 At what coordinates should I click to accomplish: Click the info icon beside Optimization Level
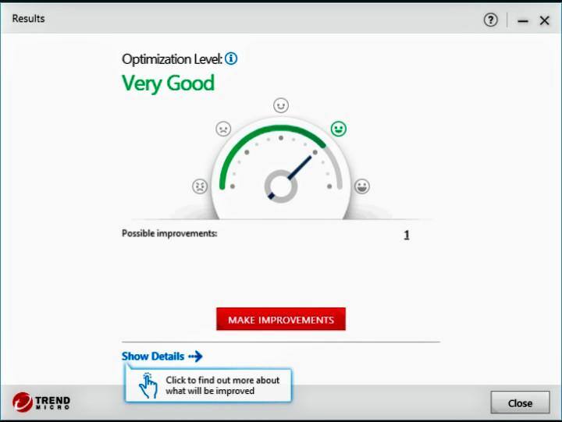click(231, 59)
